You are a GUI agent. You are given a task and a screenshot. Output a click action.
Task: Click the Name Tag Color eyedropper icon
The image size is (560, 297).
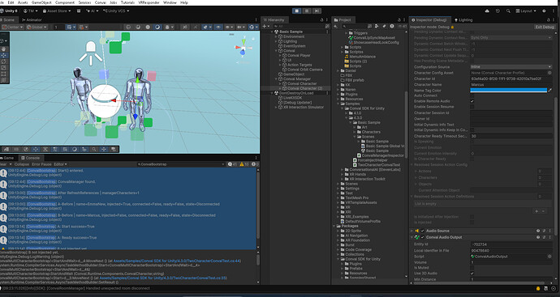(x=550, y=91)
